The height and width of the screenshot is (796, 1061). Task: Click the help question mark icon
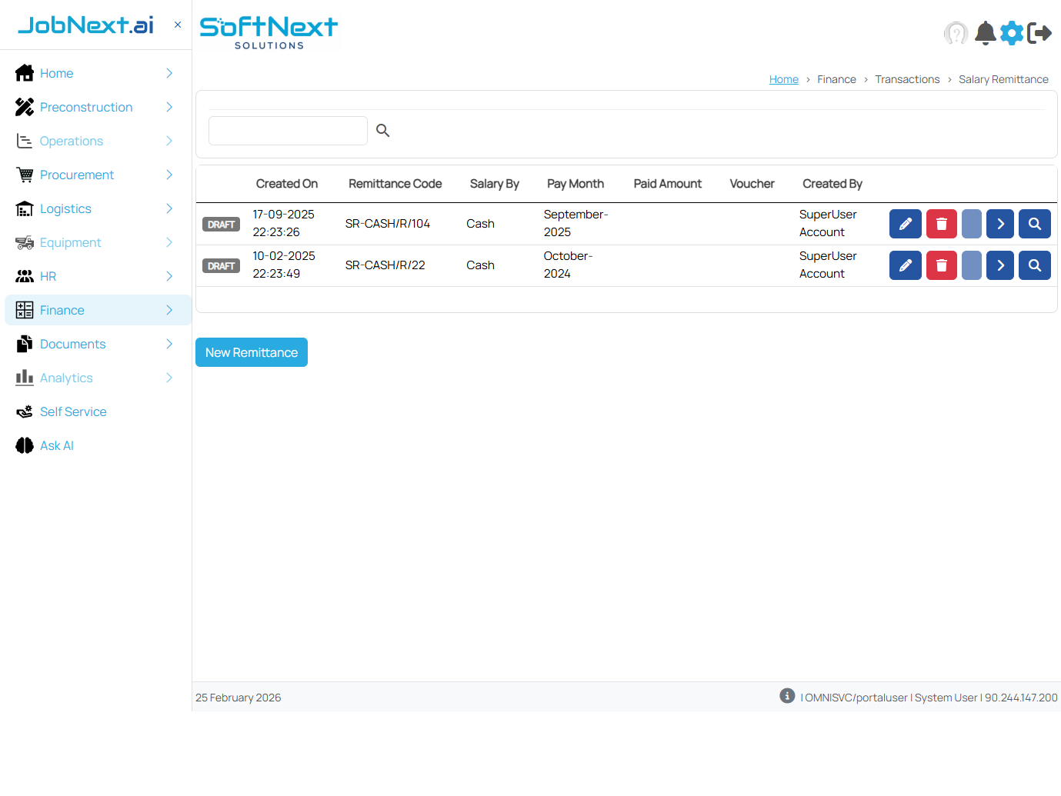(x=956, y=33)
